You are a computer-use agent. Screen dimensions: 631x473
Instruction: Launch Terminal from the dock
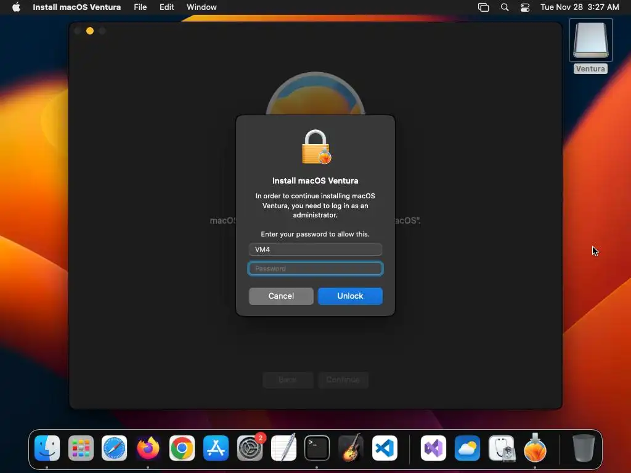317,448
